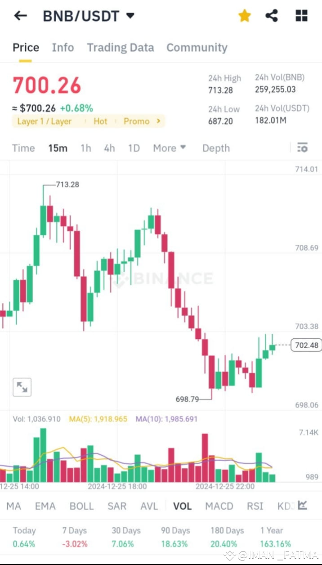
Task: Activate the BOLL overlay
Action: click(x=81, y=506)
